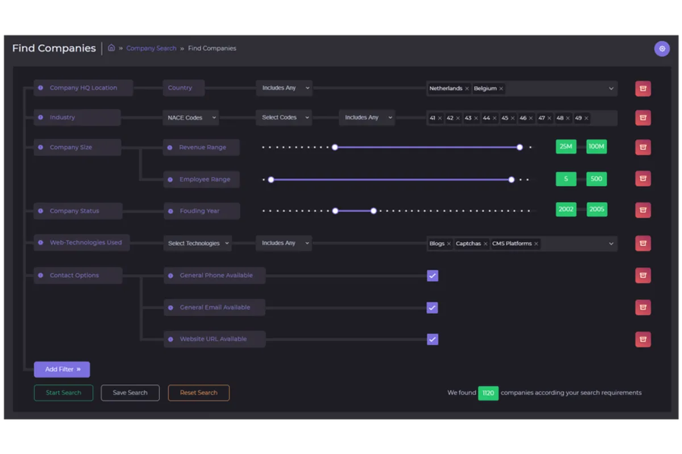Click the Reset Search button
The width and height of the screenshot is (682, 454).
199,393
